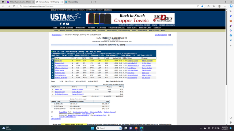Open the chat app on taskbar

click(131, 128)
